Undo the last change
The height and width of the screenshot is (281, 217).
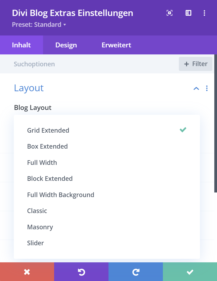click(81, 272)
